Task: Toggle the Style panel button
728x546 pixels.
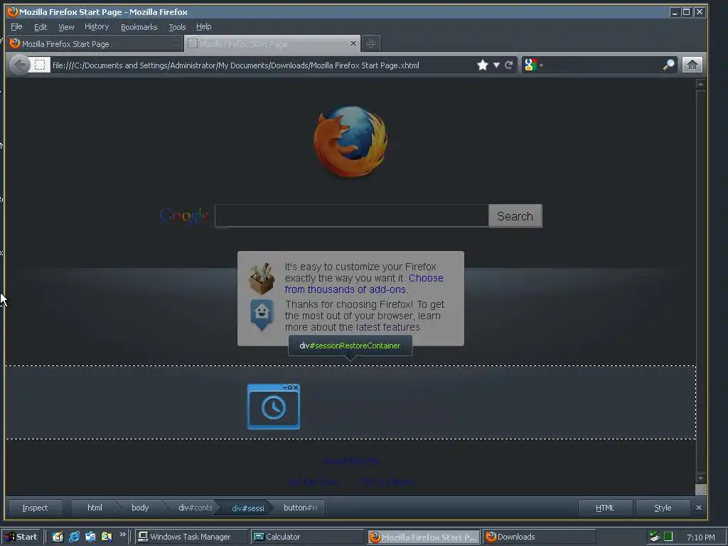Action: 663,508
